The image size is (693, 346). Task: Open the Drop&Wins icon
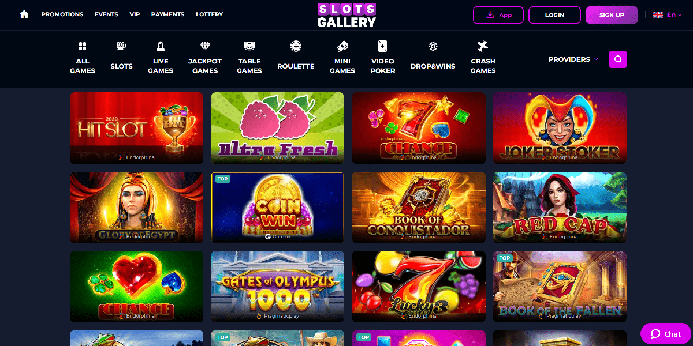(433, 46)
